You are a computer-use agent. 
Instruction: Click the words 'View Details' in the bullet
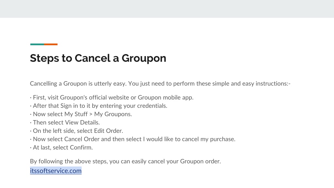(82, 122)
